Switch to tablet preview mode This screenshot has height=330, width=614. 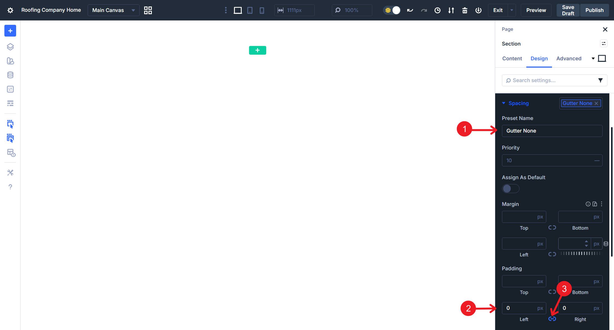tap(250, 10)
